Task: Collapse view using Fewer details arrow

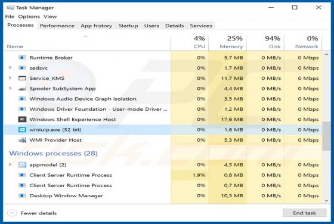Action: click(12, 213)
